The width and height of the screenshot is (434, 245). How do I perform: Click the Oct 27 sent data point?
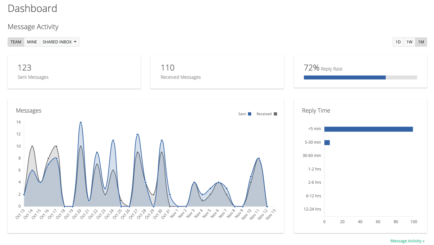[x=137, y=134]
